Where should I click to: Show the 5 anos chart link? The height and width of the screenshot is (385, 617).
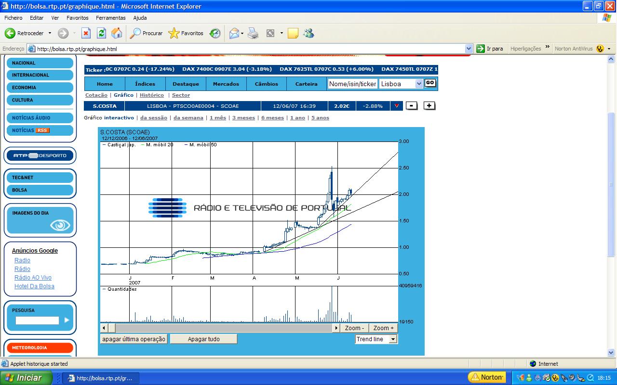click(320, 118)
